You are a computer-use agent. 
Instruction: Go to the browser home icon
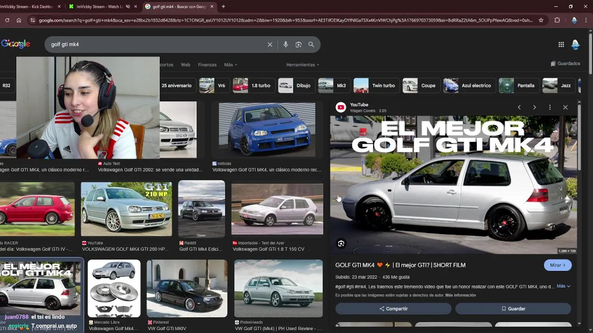tap(19, 20)
